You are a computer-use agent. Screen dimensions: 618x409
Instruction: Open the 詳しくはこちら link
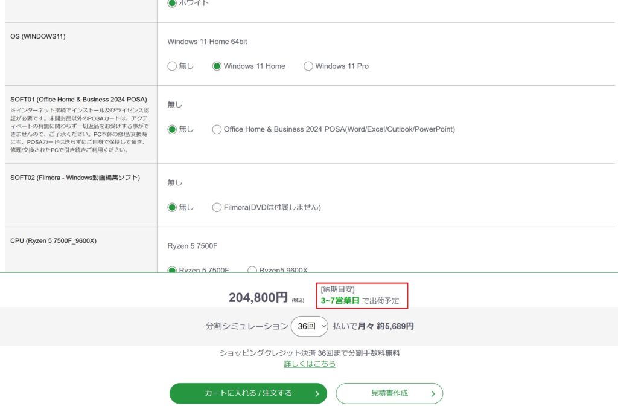click(x=310, y=364)
